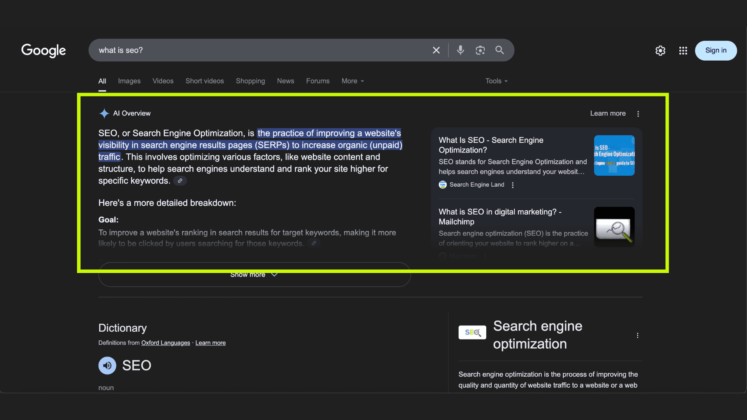Screen dimensions: 747x420
Task: Open options menu beside Search Engine Land
Action: pos(513,185)
